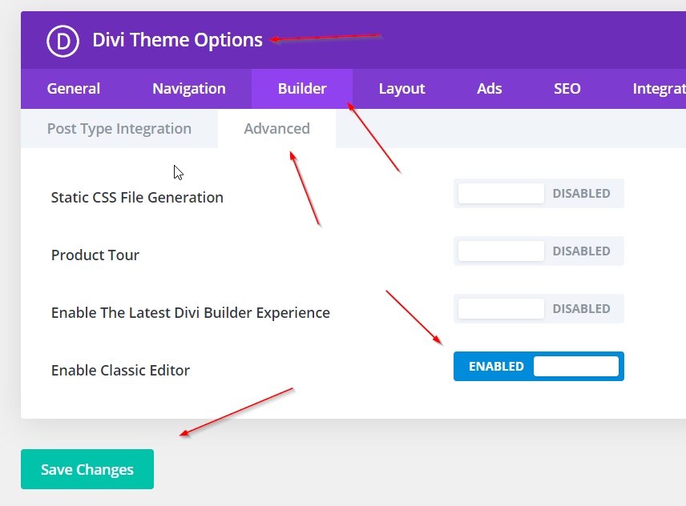Image resolution: width=686 pixels, height=506 pixels.
Task: Go to the Layout tab
Action: point(402,89)
